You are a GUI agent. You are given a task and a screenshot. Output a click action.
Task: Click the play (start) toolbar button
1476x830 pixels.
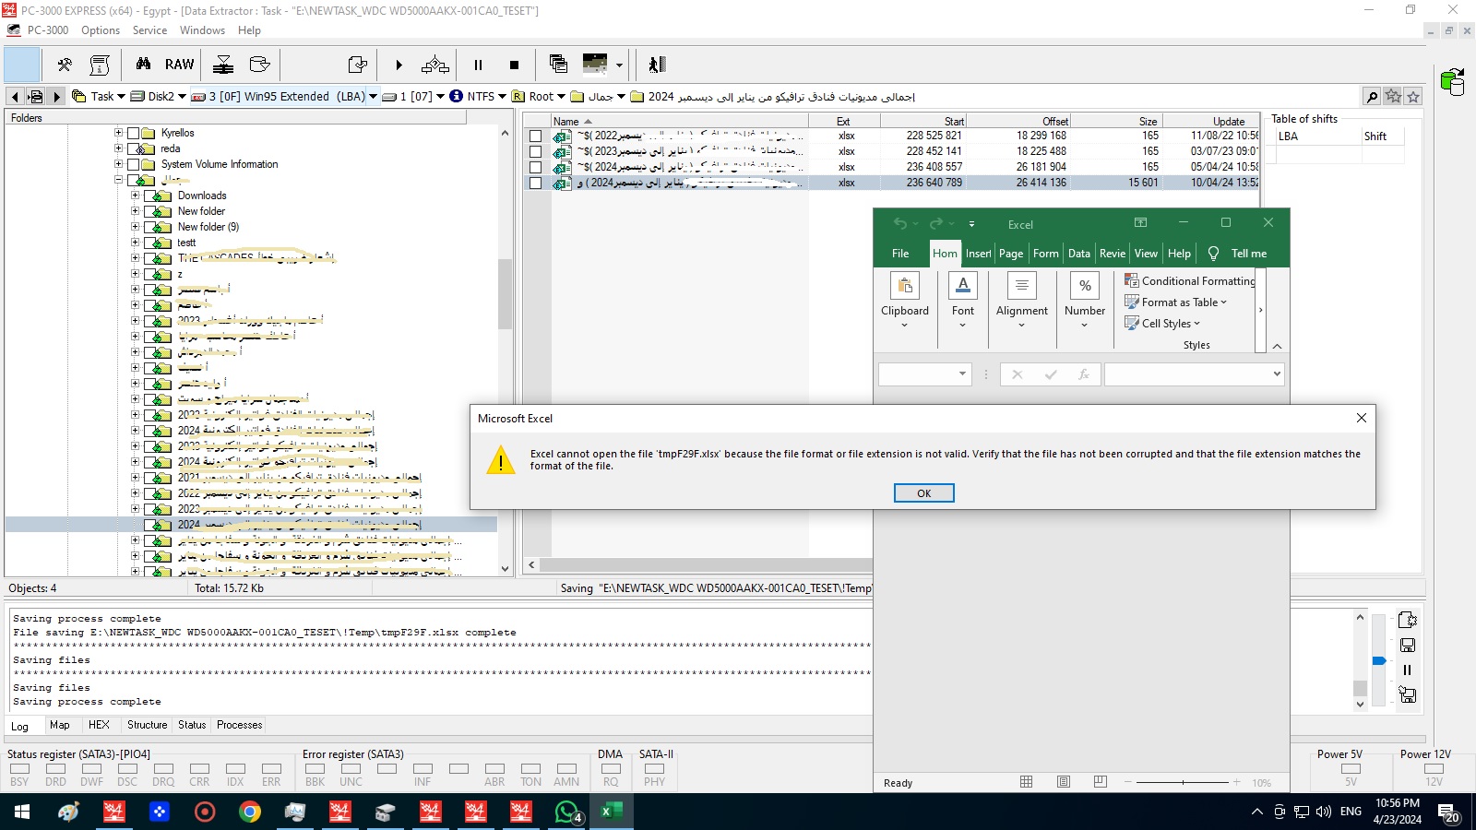pos(399,65)
